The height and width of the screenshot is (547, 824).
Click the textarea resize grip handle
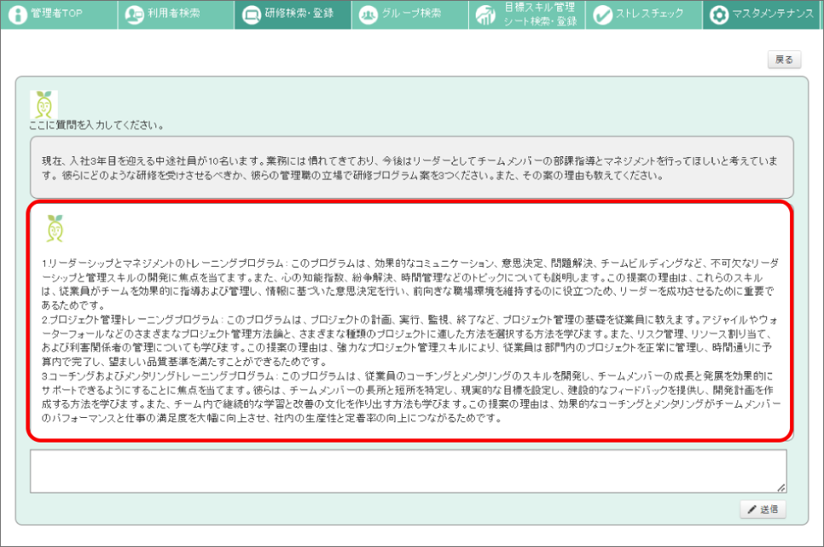[782, 488]
